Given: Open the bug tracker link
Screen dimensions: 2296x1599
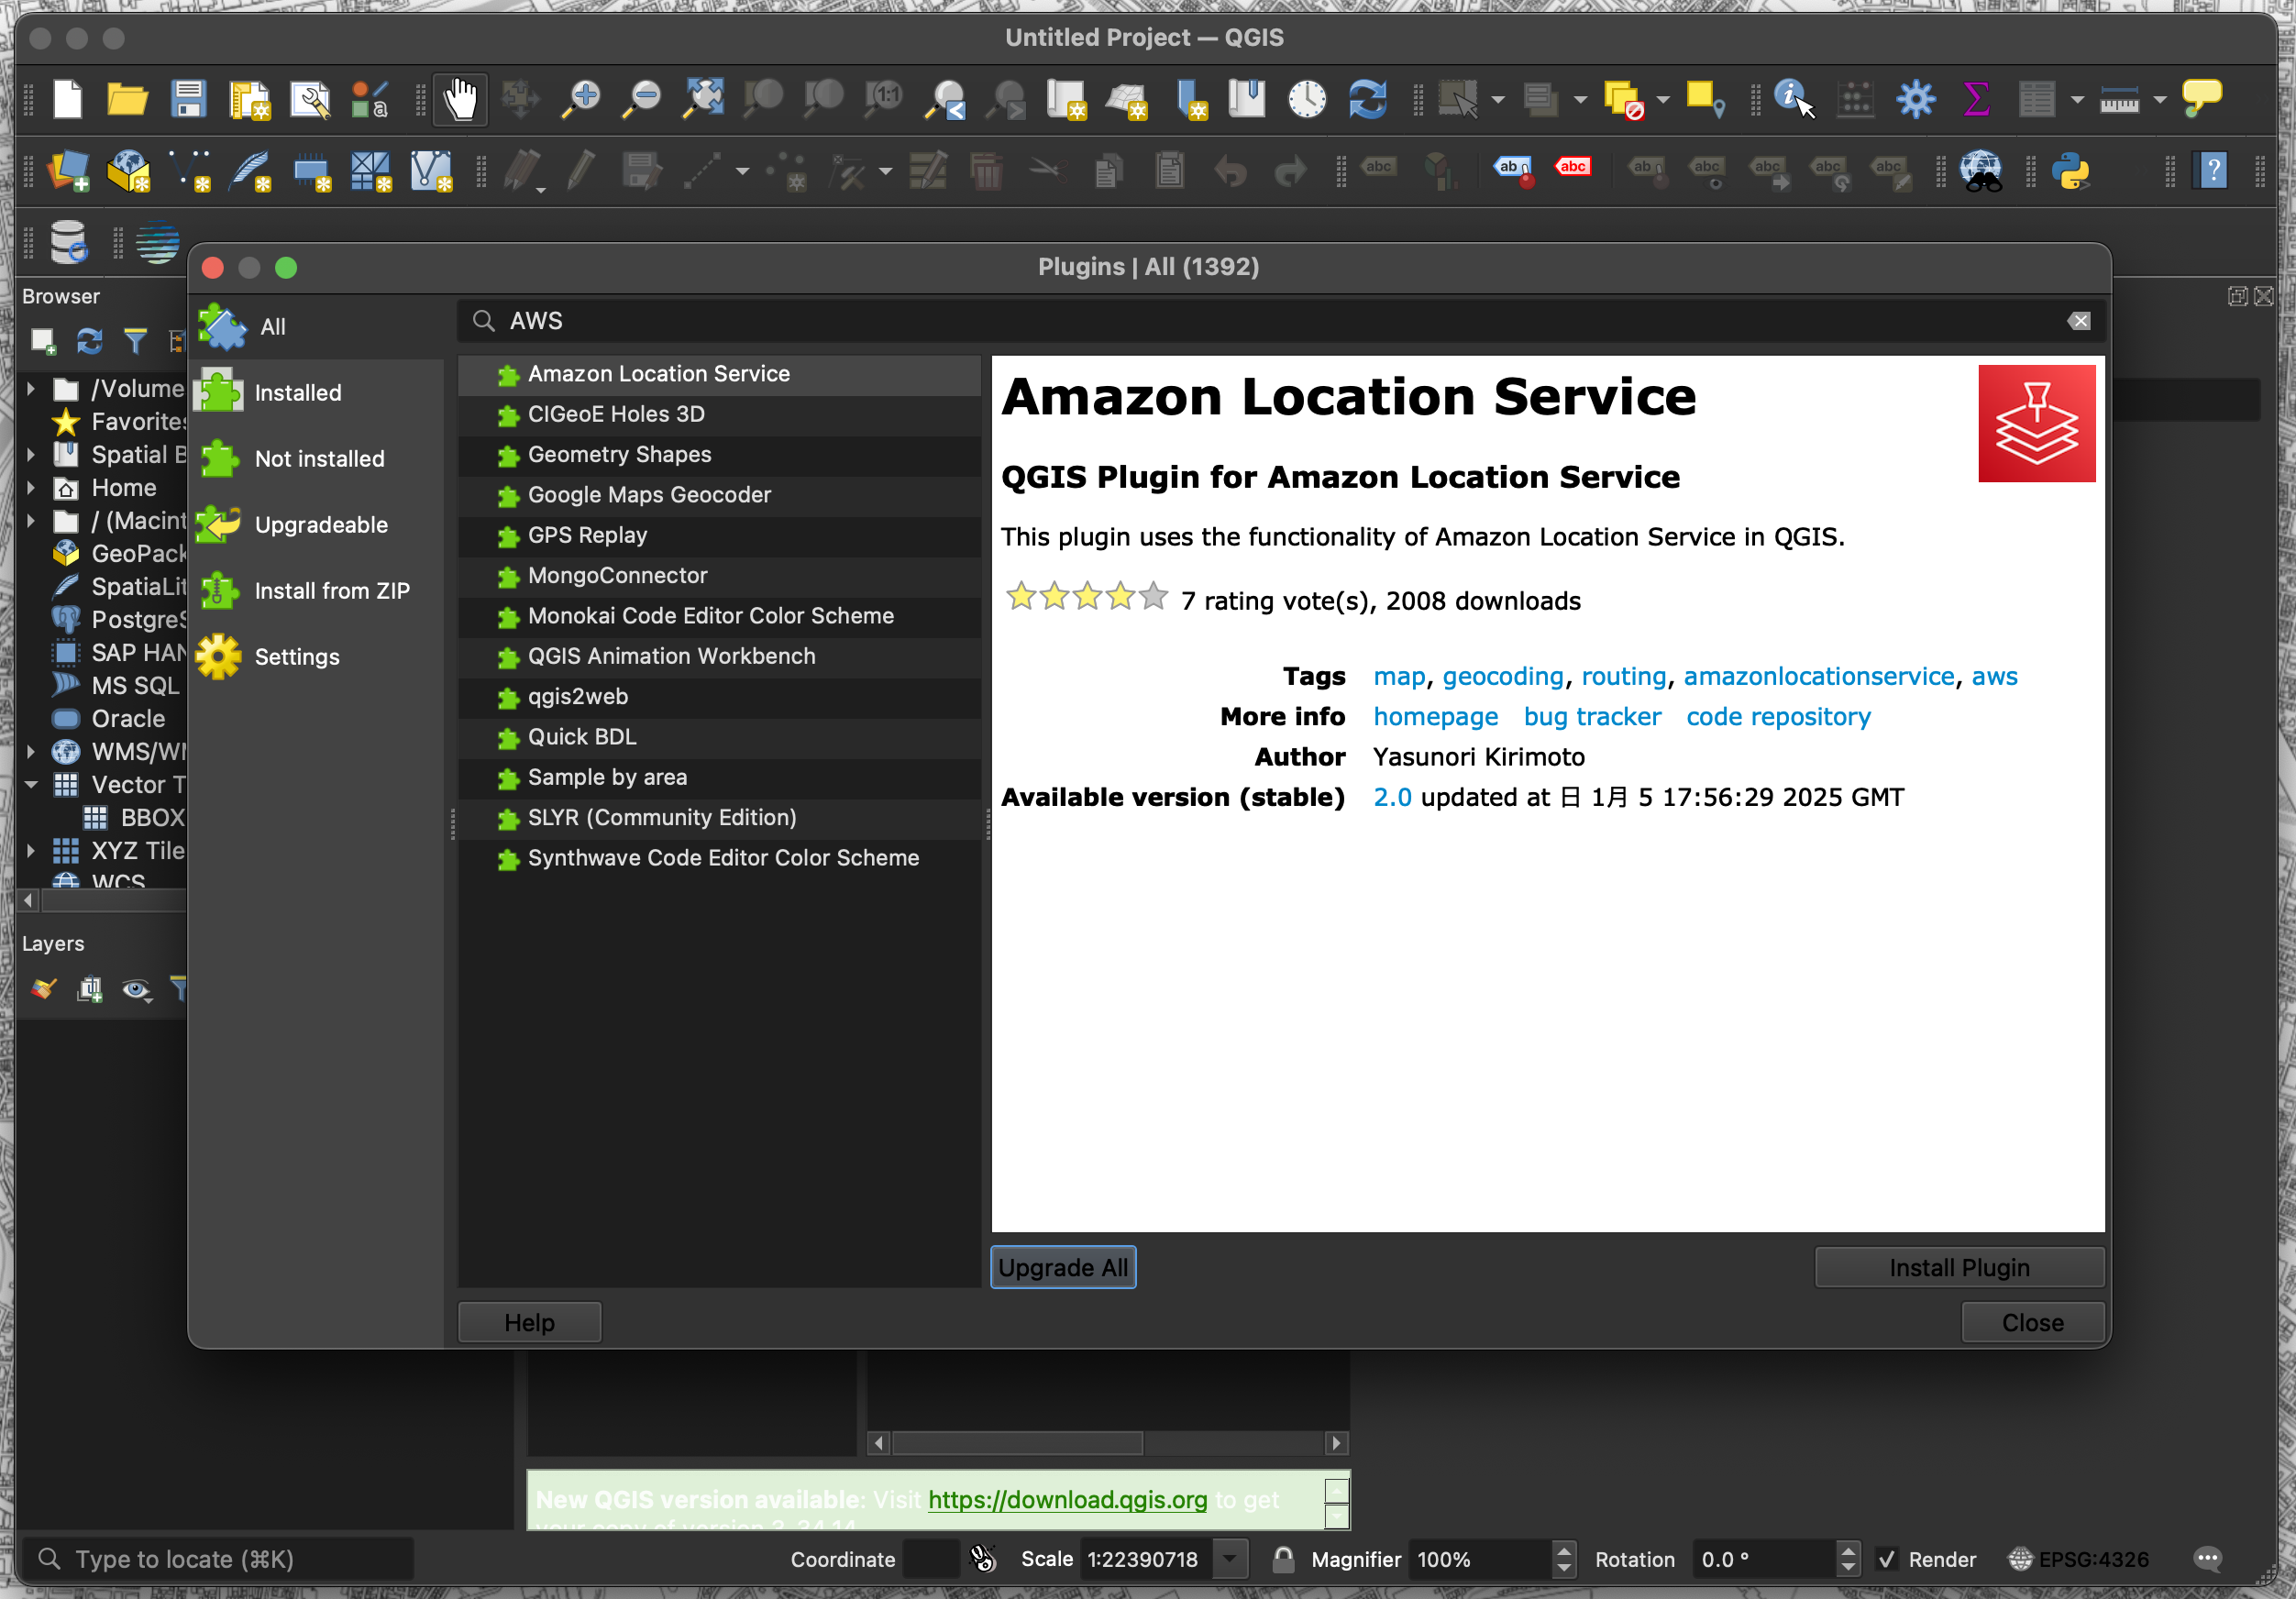Looking at the screenshot, I should (1591, 716).
